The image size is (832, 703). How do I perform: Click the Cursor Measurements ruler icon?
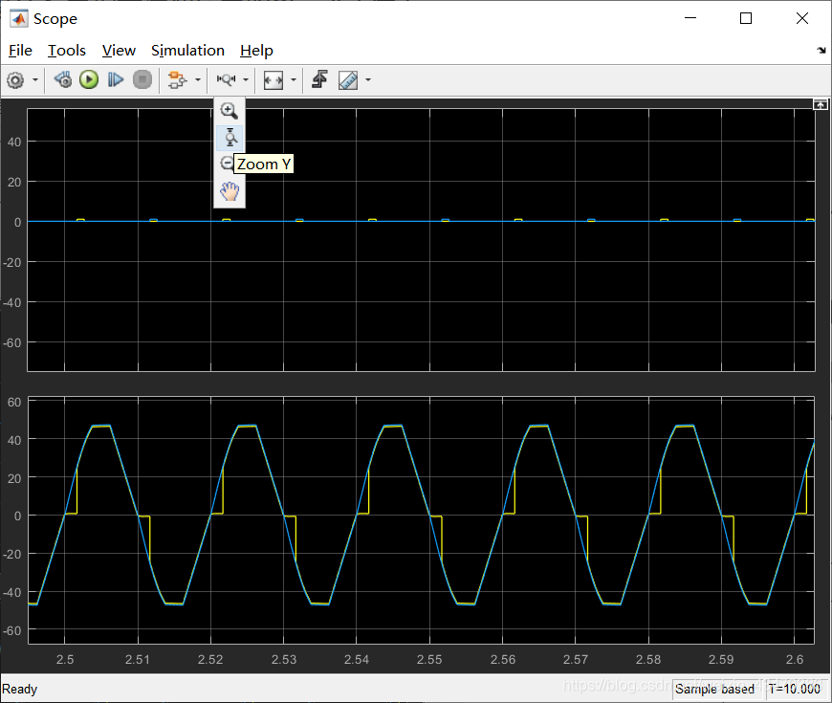(x=348, y=80)
